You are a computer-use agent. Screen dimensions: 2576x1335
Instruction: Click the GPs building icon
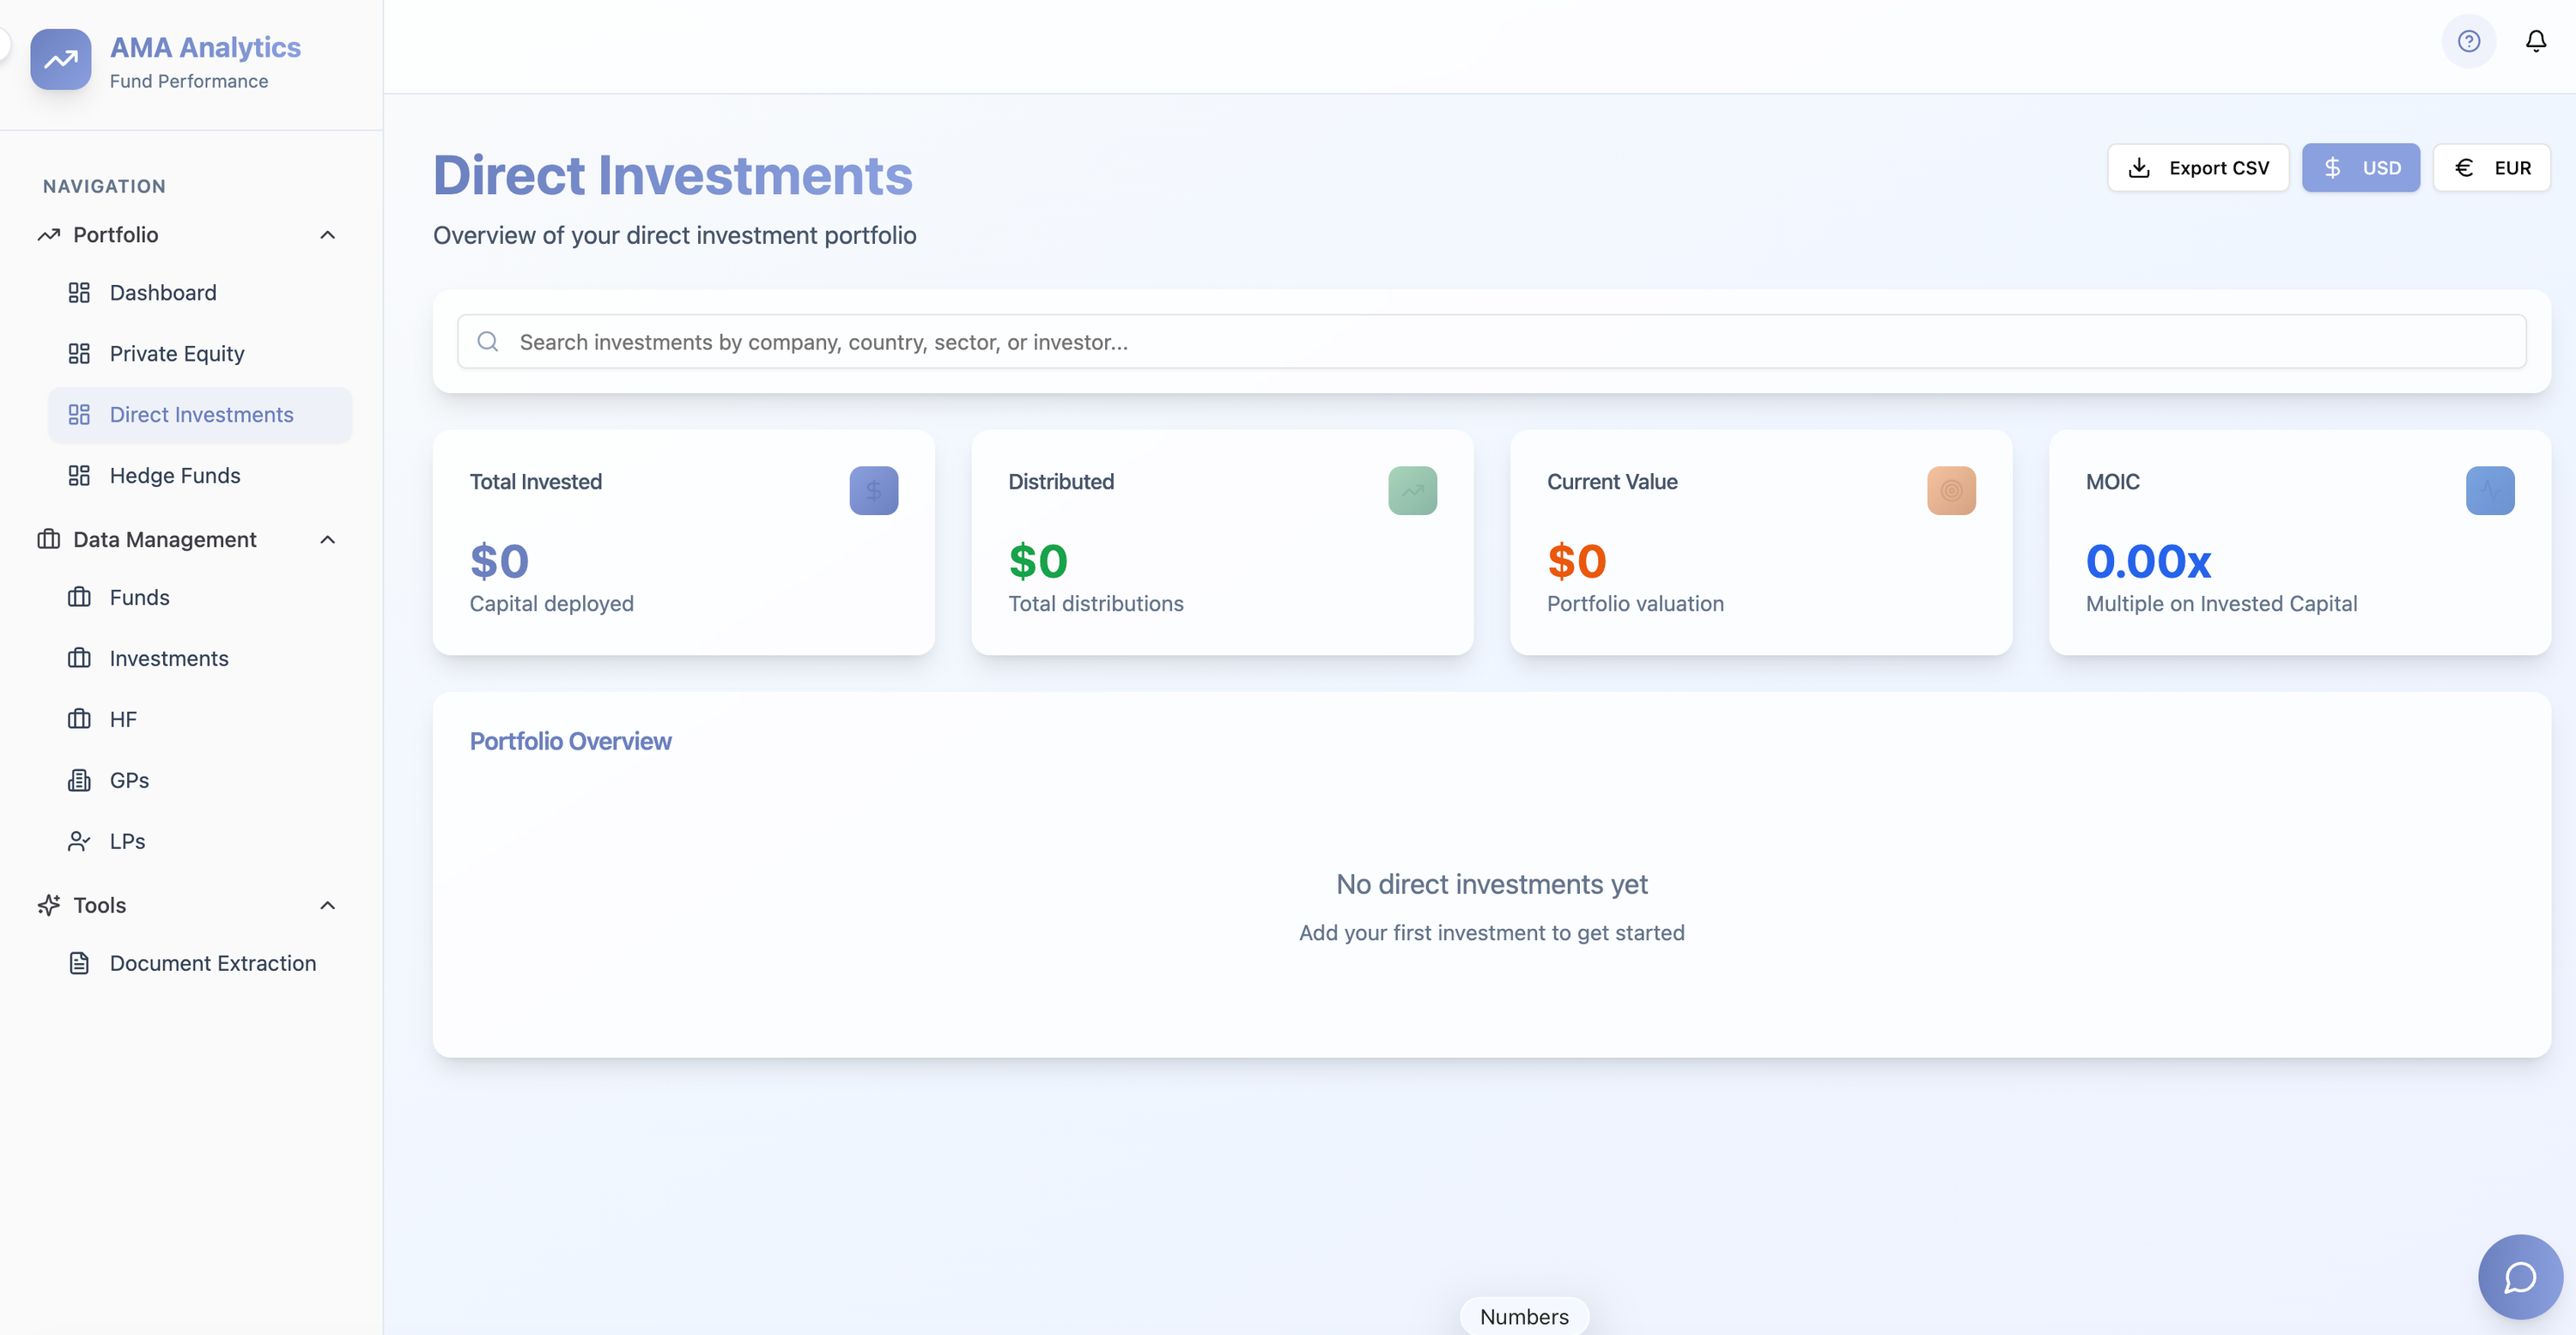pyautogui.click(x=79, y=781)
